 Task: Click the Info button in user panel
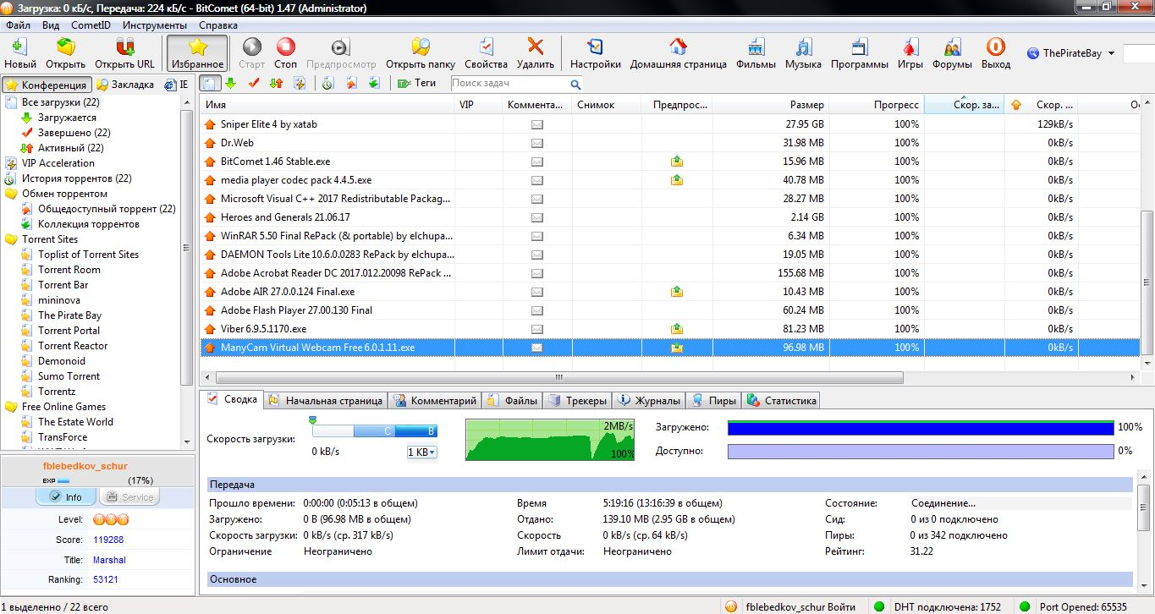66,496
